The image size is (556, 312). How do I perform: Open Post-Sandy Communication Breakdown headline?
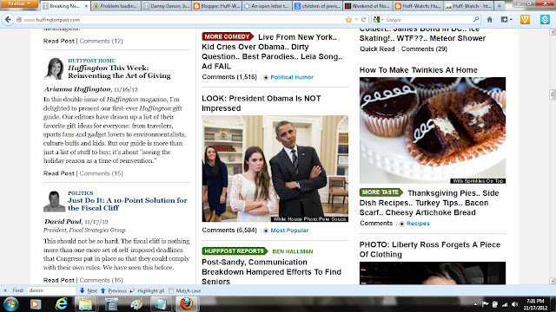point(271,272)
